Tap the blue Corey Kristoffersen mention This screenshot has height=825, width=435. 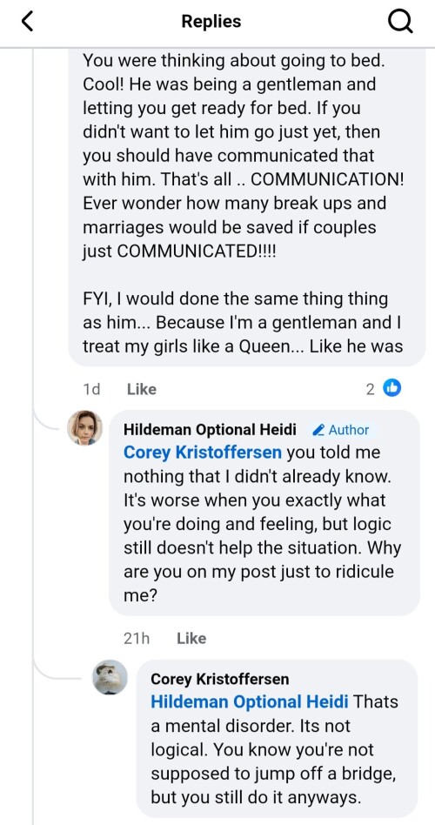point(203,453)
